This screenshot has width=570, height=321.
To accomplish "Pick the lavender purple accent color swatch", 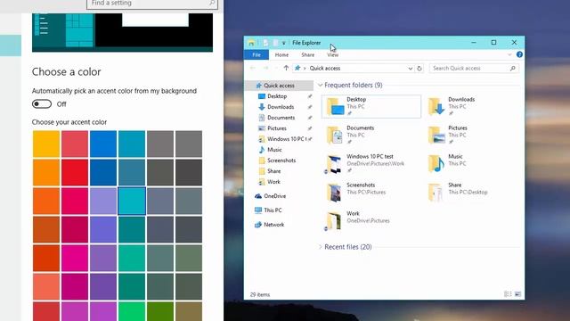I will click(x=103, y=201).
